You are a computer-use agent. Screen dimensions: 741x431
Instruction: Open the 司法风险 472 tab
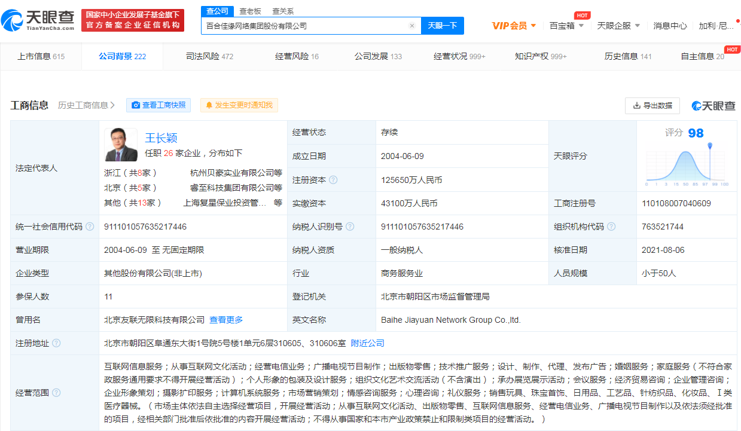click(x=209, y=56)
